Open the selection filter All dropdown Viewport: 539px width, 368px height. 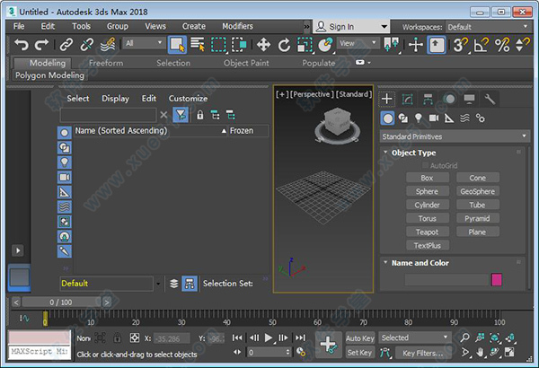144,43
